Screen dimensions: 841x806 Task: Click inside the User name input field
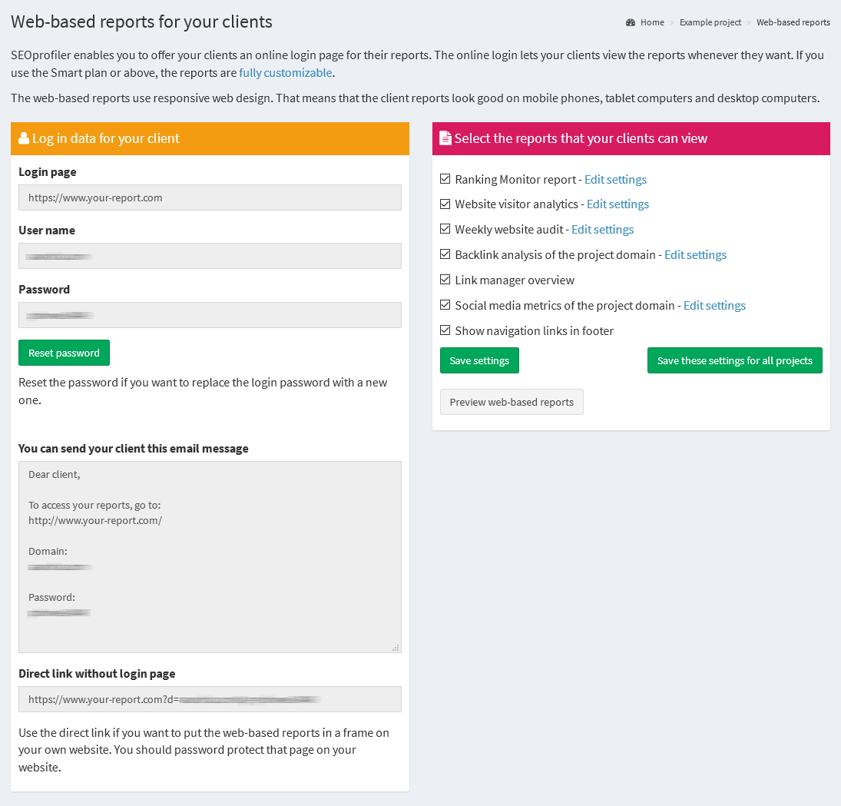(x=210, y=256)
